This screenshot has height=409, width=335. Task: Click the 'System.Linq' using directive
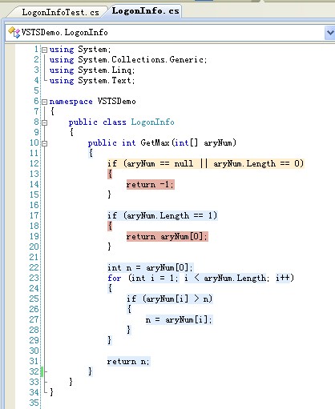106,70
